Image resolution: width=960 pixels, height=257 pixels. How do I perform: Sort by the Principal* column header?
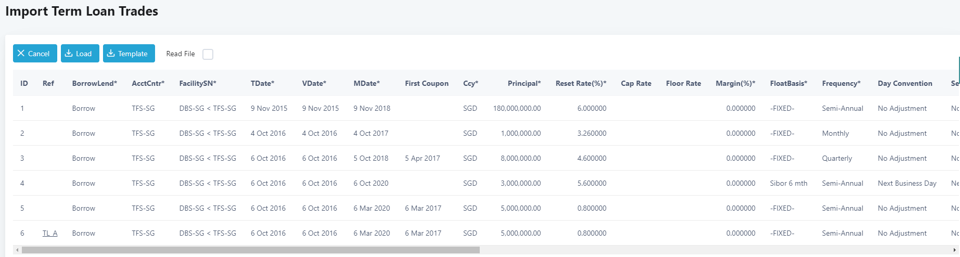click(x=524, y=83)
